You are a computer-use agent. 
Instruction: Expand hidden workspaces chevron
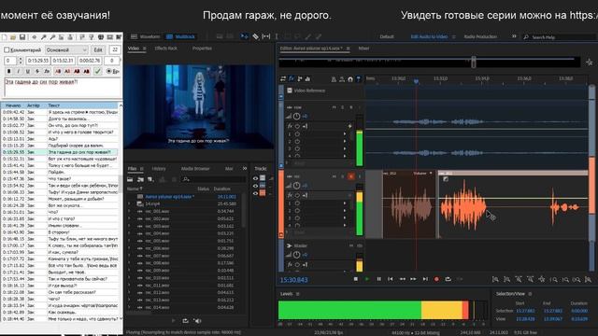click(x=514, y=36)
